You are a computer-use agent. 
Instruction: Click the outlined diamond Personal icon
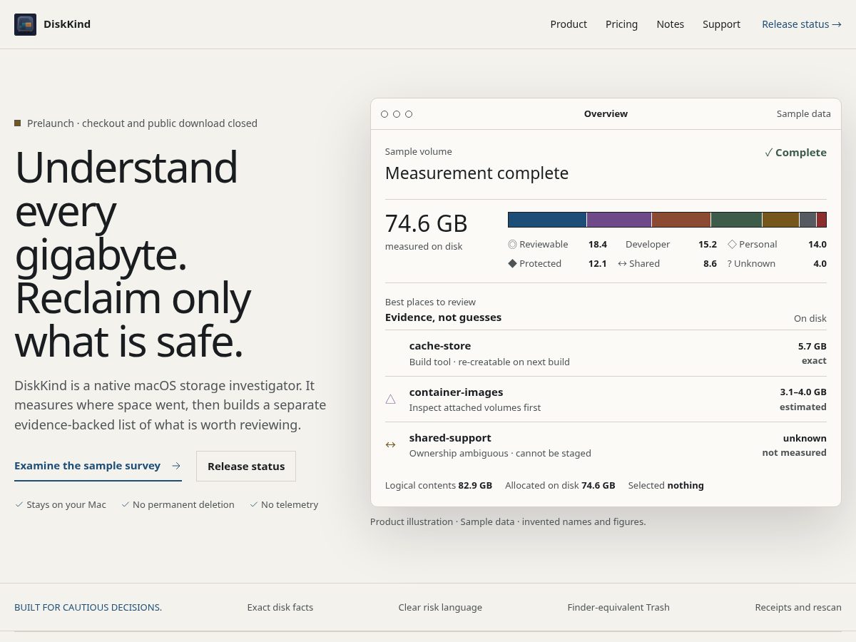tap(732, 244)
